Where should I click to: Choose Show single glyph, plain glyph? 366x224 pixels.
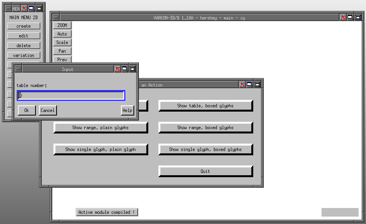pos(101,149)
